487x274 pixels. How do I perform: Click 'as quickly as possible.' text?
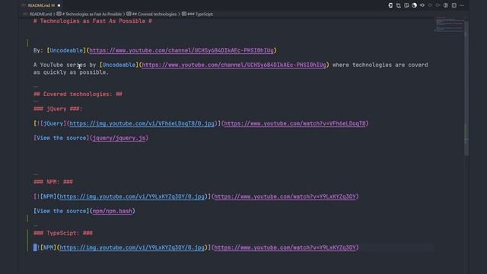coord(71,72)
